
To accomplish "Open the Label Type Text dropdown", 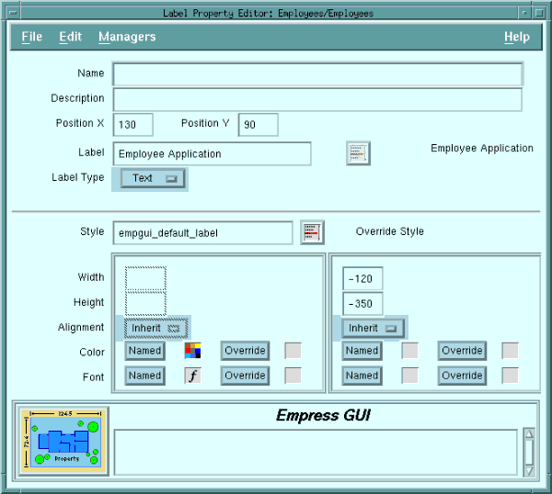I will click(153, 178).
